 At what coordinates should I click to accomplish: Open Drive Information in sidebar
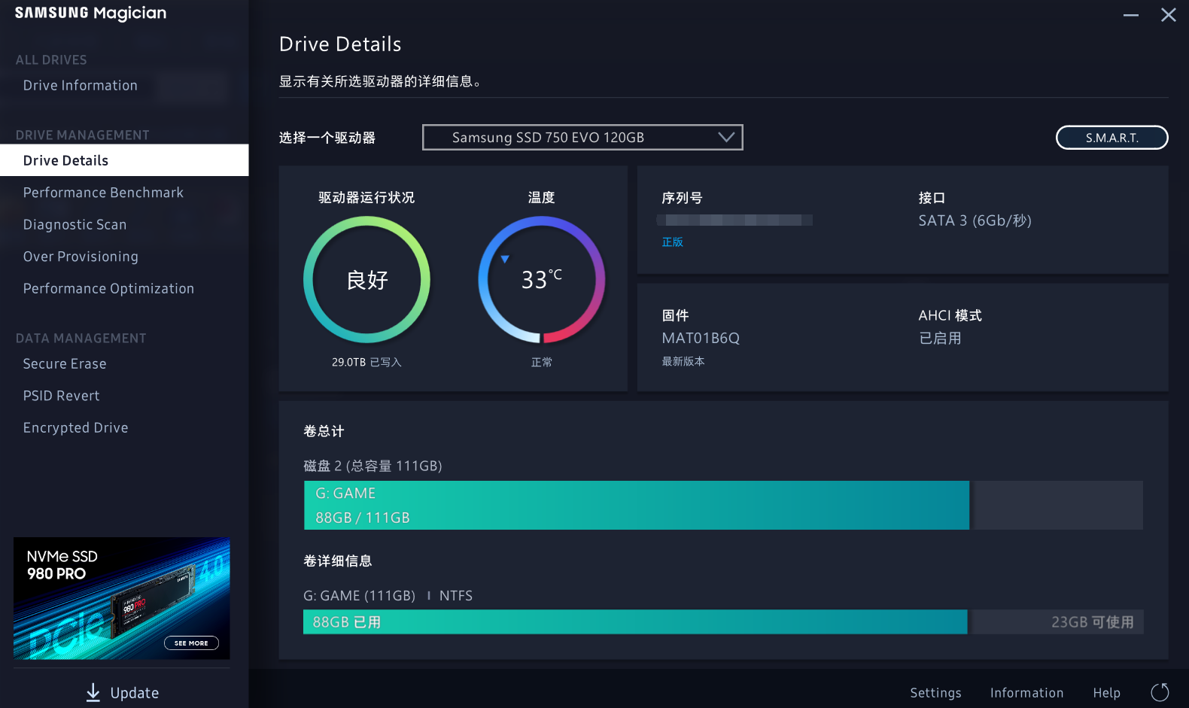tap(81, 86)
